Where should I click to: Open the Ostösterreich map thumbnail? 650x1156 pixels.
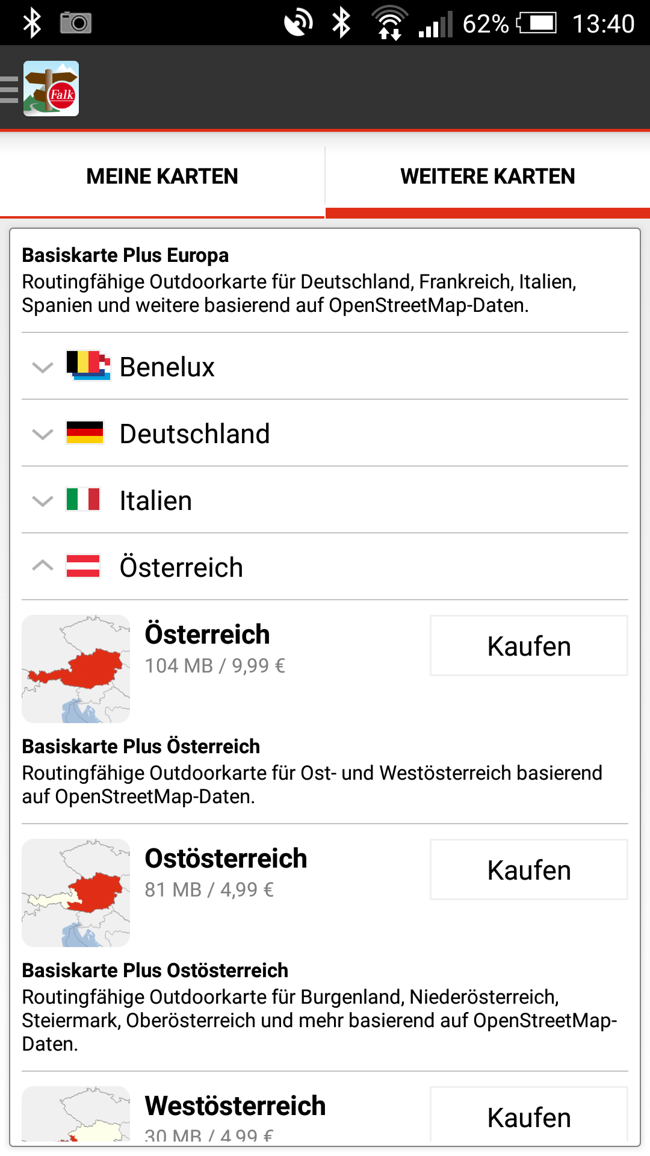(76, 893)
